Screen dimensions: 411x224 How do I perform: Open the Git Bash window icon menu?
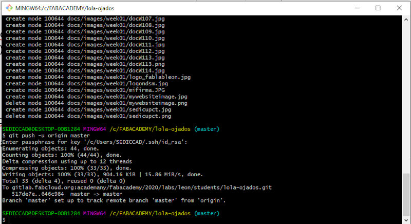pos(9,8)
